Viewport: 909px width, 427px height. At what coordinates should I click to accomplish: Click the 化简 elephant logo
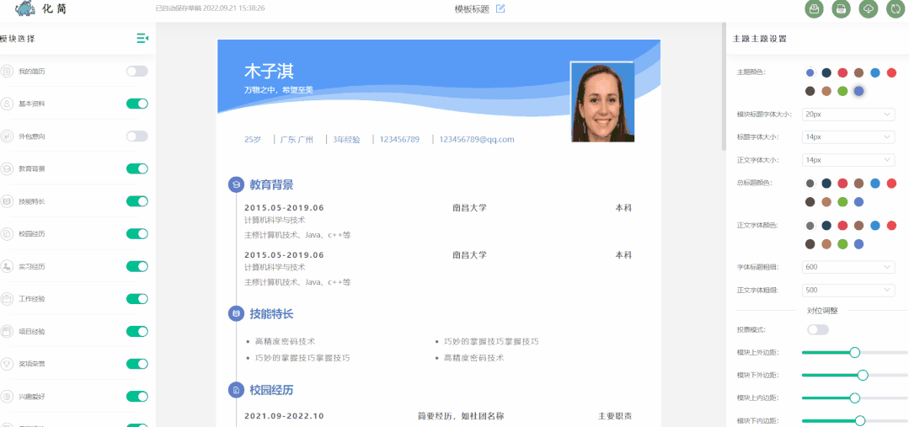(26, 8)
